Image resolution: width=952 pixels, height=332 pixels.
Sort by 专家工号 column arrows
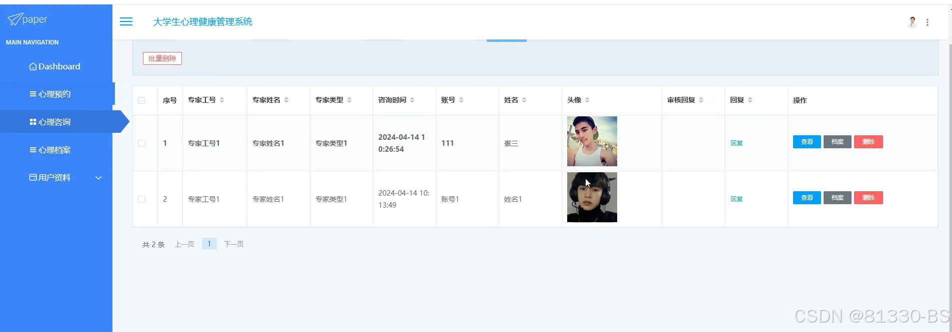(x=222, y=100)
